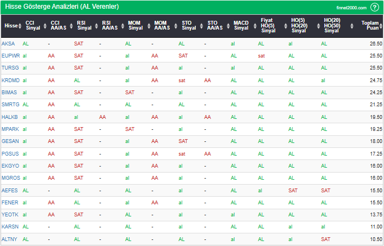This screenshot has height=246, width=384.
Task: Select PGSUS total score 17.25
Action: pyautogui.click(x=376, y=154)
